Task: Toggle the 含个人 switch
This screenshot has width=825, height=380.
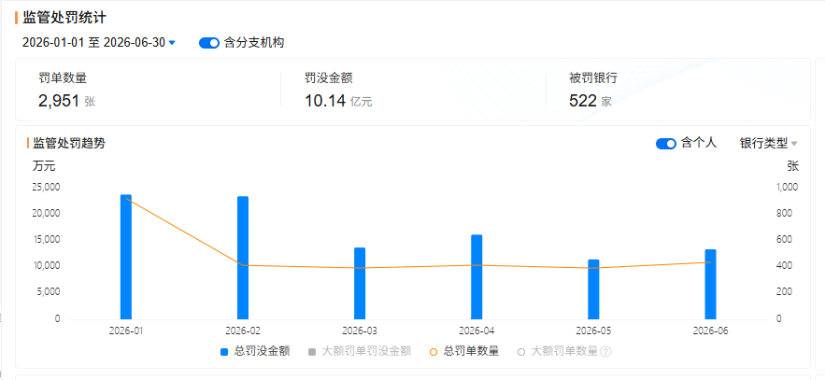Action: [x=665, y=144]
